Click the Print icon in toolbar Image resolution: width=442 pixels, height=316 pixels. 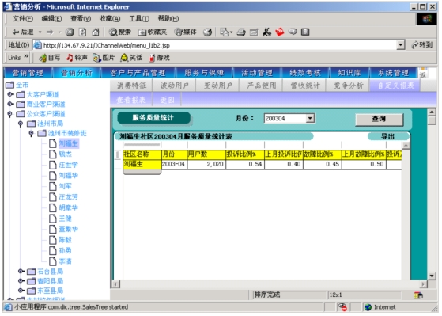[241, 32]
